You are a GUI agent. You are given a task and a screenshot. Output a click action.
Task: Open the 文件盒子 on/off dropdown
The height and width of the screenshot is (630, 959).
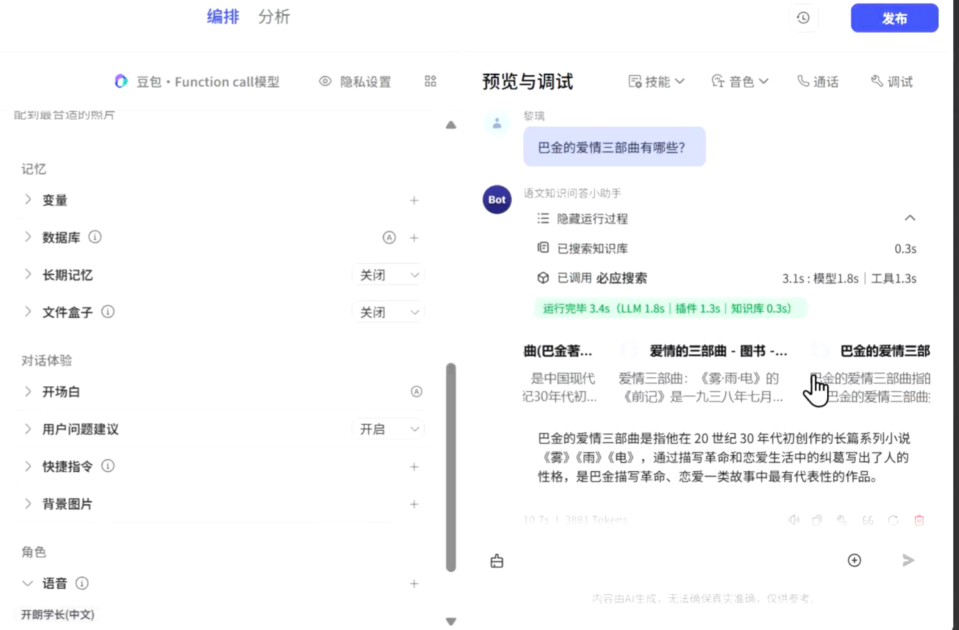click(x=388, y=312)
